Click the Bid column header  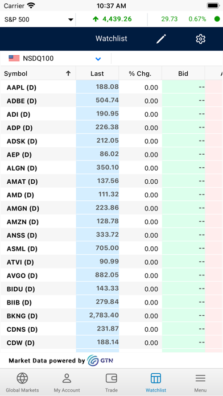point(183,73)
